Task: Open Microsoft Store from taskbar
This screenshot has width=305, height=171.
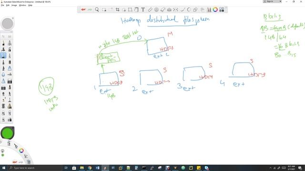Action: (x=74, y=168)
